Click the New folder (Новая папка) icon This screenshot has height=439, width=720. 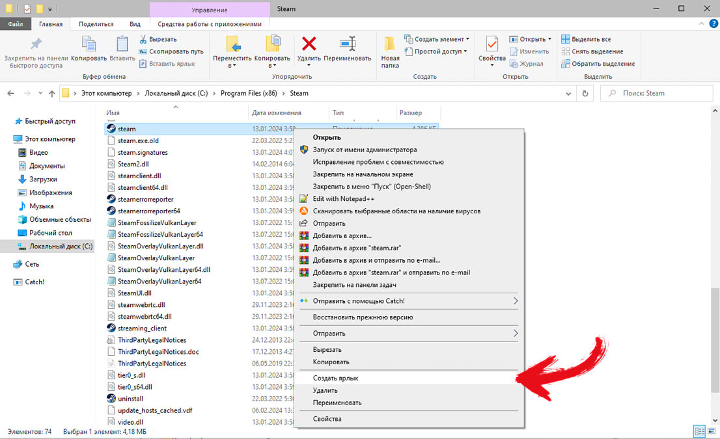pyautogui.click(x=390, y=46)
